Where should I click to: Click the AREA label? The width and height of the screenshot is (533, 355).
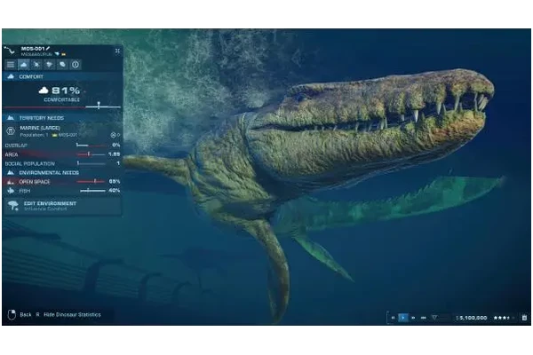pyautogui.click(x=12, y=154)
